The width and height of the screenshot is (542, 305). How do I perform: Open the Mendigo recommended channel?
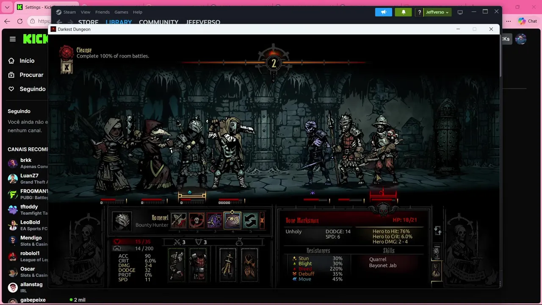tap(28, 241)
